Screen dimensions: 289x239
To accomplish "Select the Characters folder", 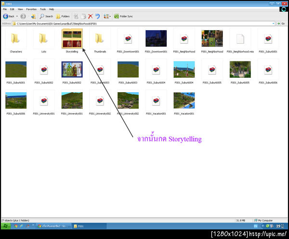I will [x=16, y=41].
